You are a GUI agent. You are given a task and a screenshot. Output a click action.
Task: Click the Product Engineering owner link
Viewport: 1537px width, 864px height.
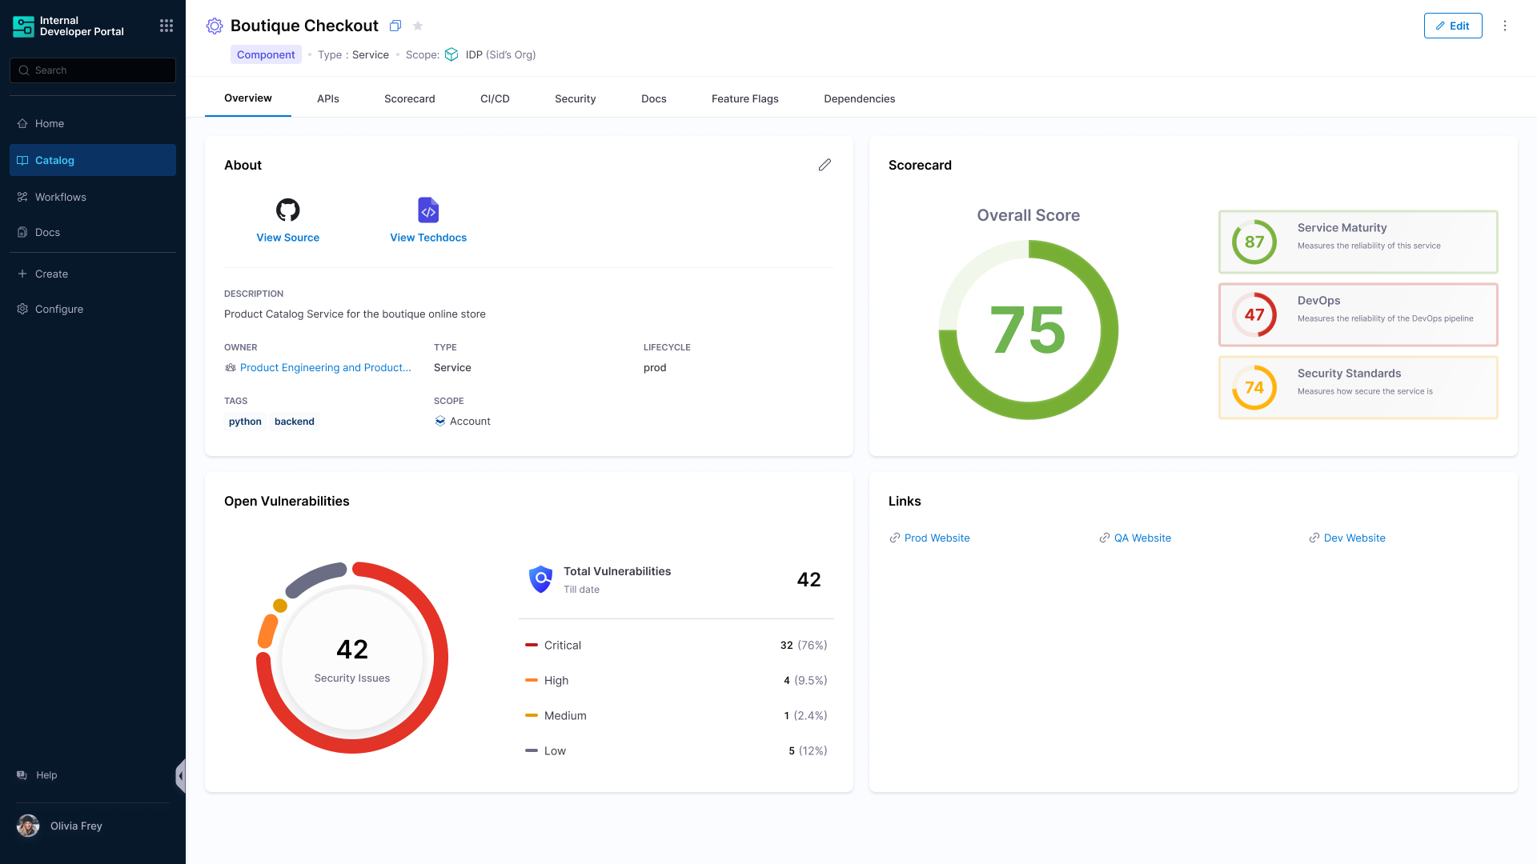pos(325,367)
